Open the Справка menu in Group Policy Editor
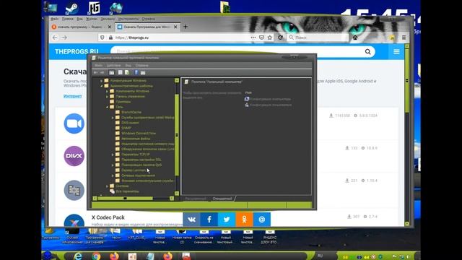Viewport: 462px width, 260px height. (x=141, y=65)
